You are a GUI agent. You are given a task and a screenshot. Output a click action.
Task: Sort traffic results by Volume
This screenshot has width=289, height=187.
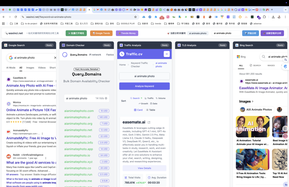pyautogui.click(x=161, y=98)
